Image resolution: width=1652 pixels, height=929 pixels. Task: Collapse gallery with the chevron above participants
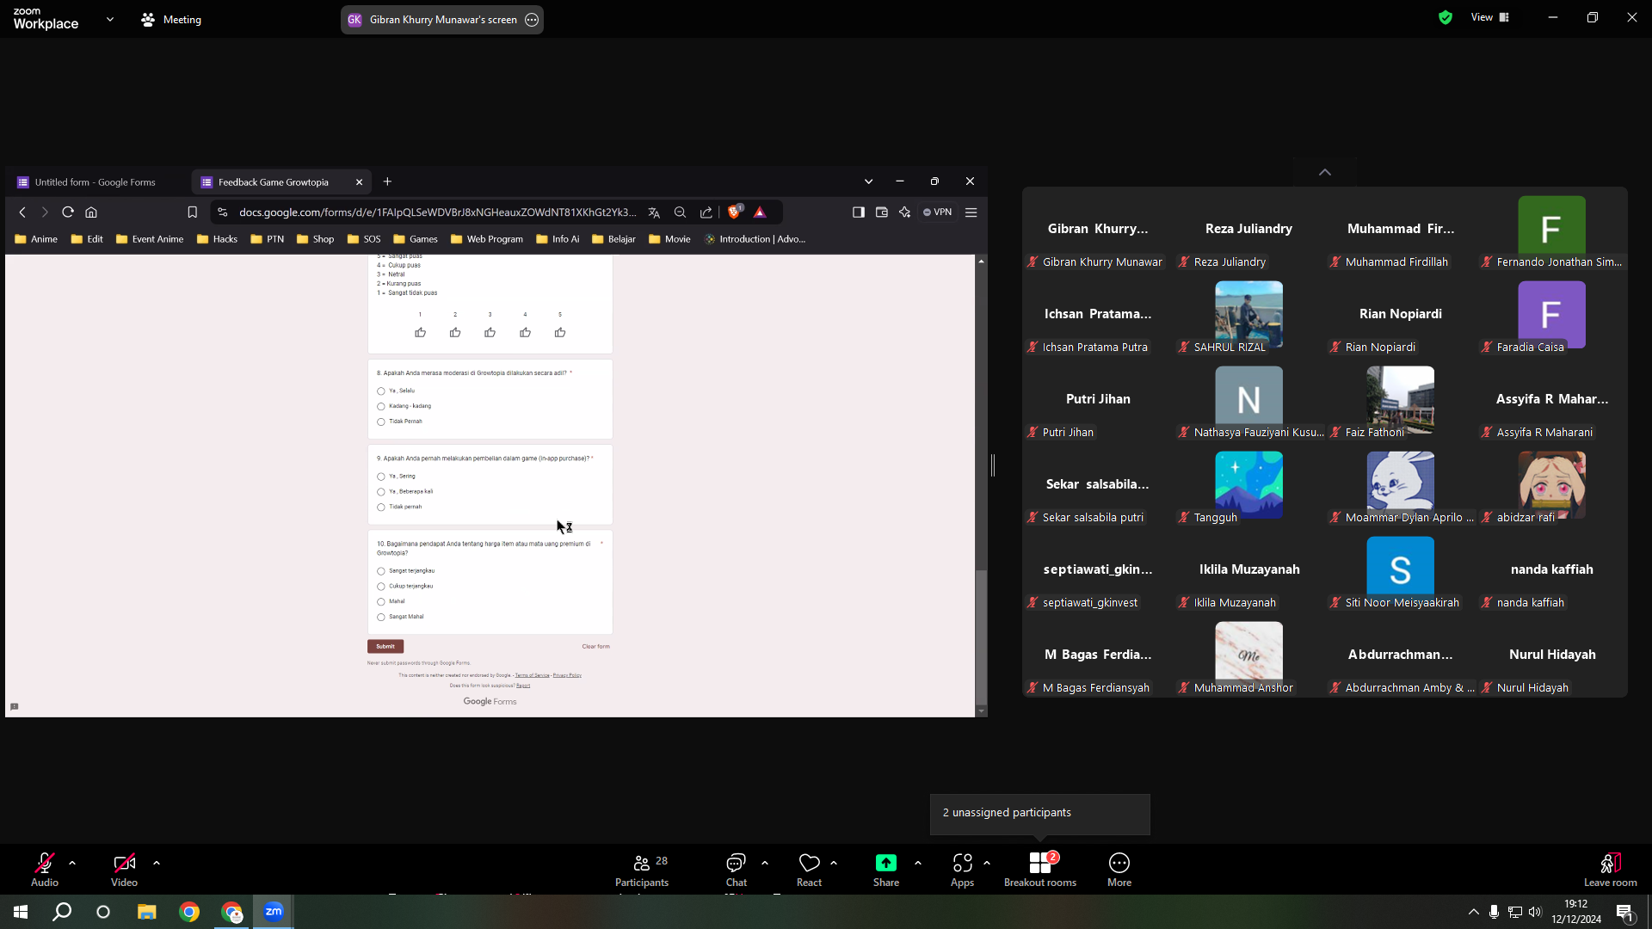click(1325, 172)
